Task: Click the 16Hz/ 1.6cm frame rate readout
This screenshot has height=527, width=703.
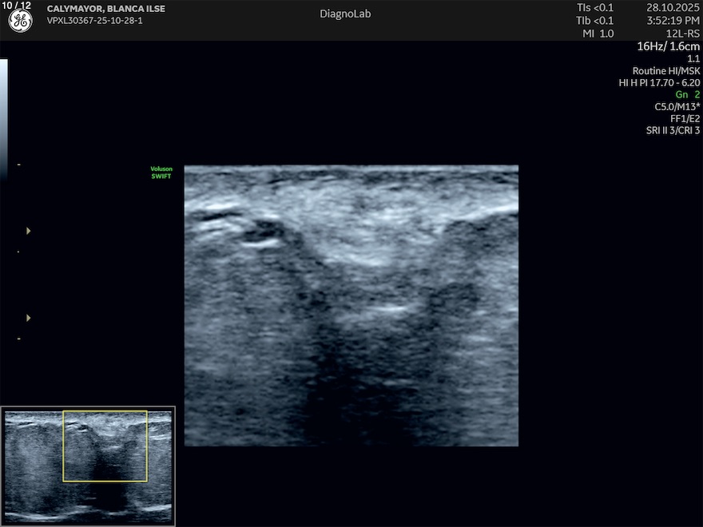Action: click(x=668, y=46)
